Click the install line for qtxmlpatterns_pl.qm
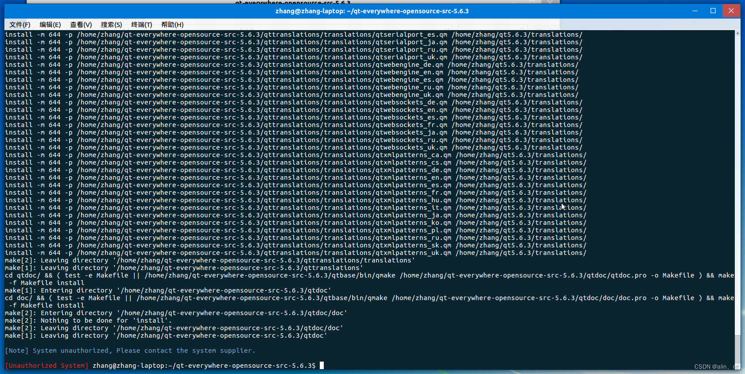Image resolution: width=745 pixels, height=374 pixels. [296, 230]
